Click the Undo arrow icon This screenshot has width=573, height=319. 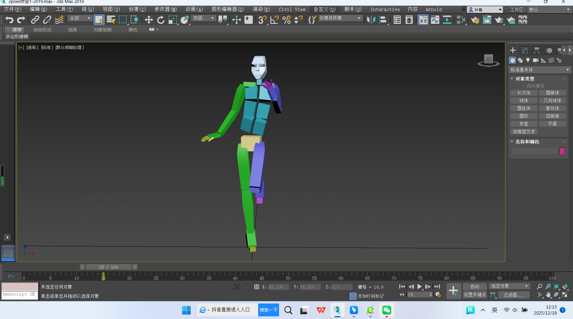pos(9,20)
